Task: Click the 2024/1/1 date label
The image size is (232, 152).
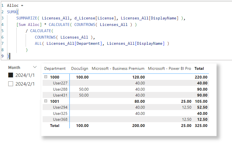Action: 25,75
